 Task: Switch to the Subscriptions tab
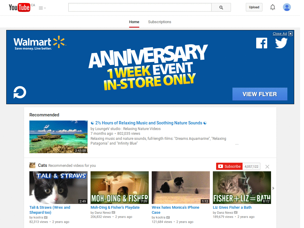coord(159,22)
